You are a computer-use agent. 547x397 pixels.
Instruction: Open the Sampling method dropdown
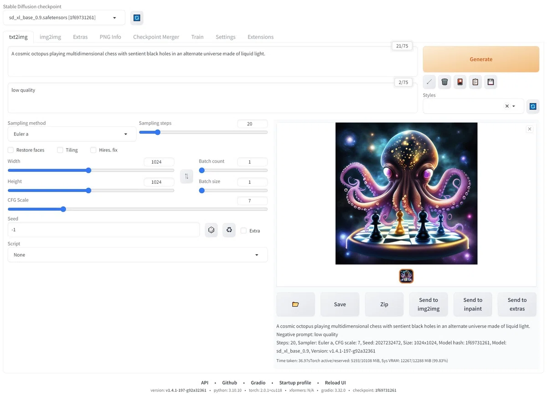[72, 134]
